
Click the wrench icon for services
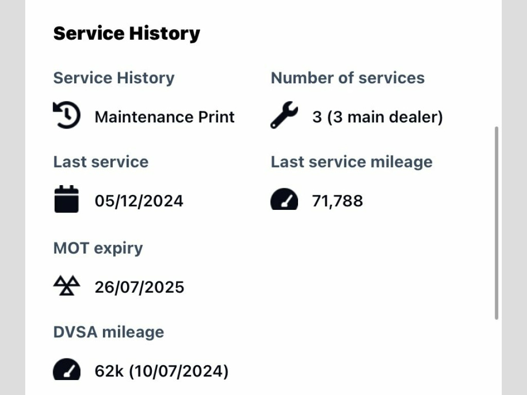click(x=284, y=115)
